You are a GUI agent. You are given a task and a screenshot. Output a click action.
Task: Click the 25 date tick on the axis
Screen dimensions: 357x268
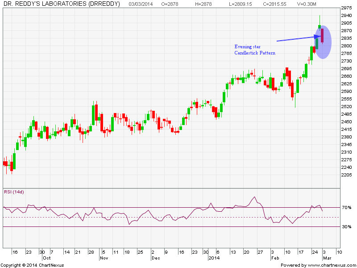pos(140,252)
